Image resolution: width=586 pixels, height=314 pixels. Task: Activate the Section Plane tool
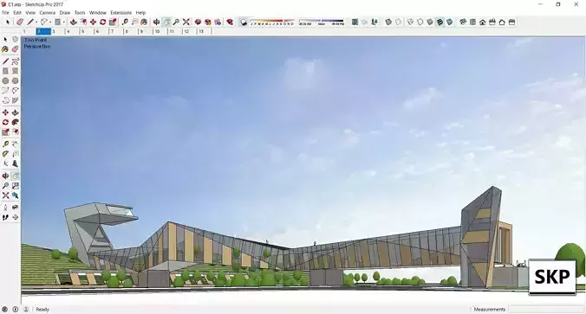point(15,217)
